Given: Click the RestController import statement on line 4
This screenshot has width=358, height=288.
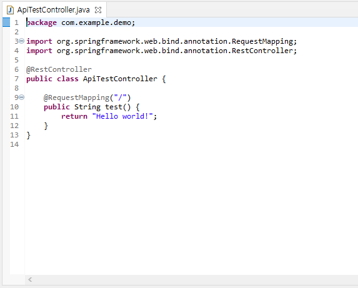Looking at the screenshot, I should click(161, 51).
